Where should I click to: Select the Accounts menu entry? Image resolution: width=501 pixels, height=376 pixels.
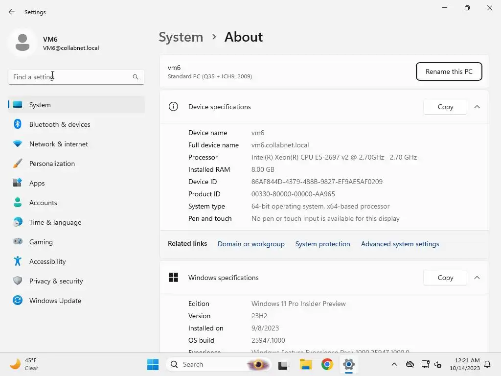point(76,202)
